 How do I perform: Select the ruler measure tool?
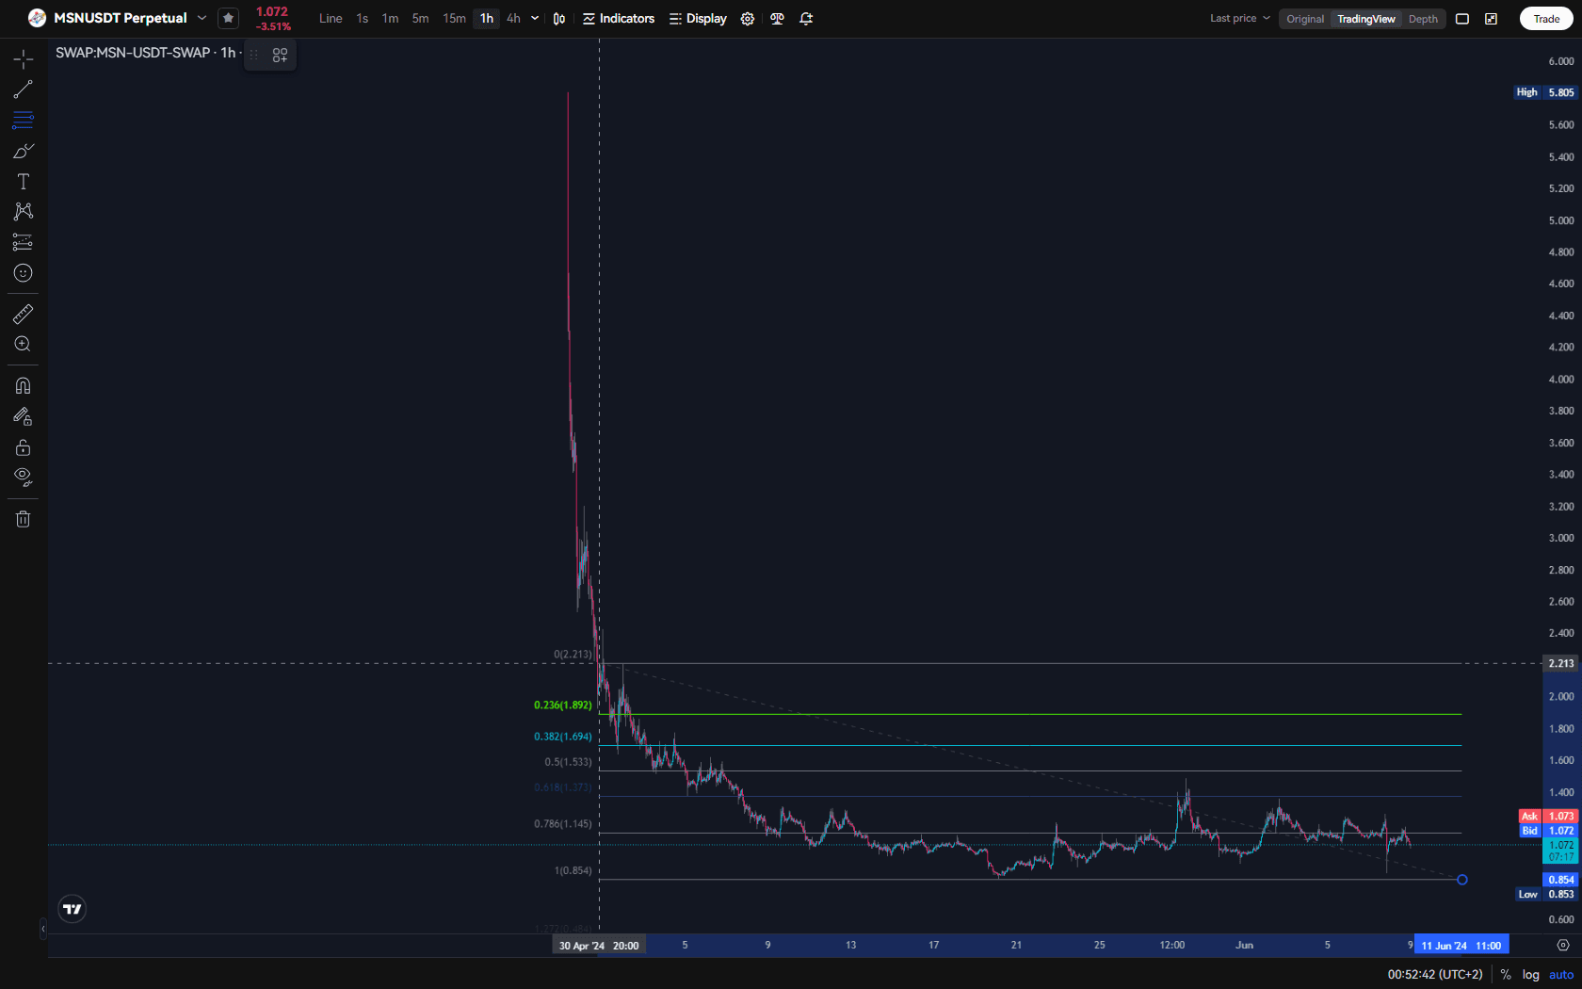pyautogui.click(x=24, y=314)
